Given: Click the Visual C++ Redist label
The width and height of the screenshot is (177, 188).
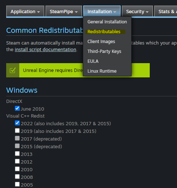Looking at the screenshot, I should click(25, 116).
